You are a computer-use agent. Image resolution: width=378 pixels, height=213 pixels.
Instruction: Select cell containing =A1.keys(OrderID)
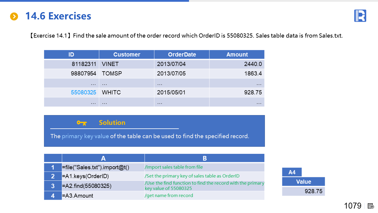[x=103, y=176]
